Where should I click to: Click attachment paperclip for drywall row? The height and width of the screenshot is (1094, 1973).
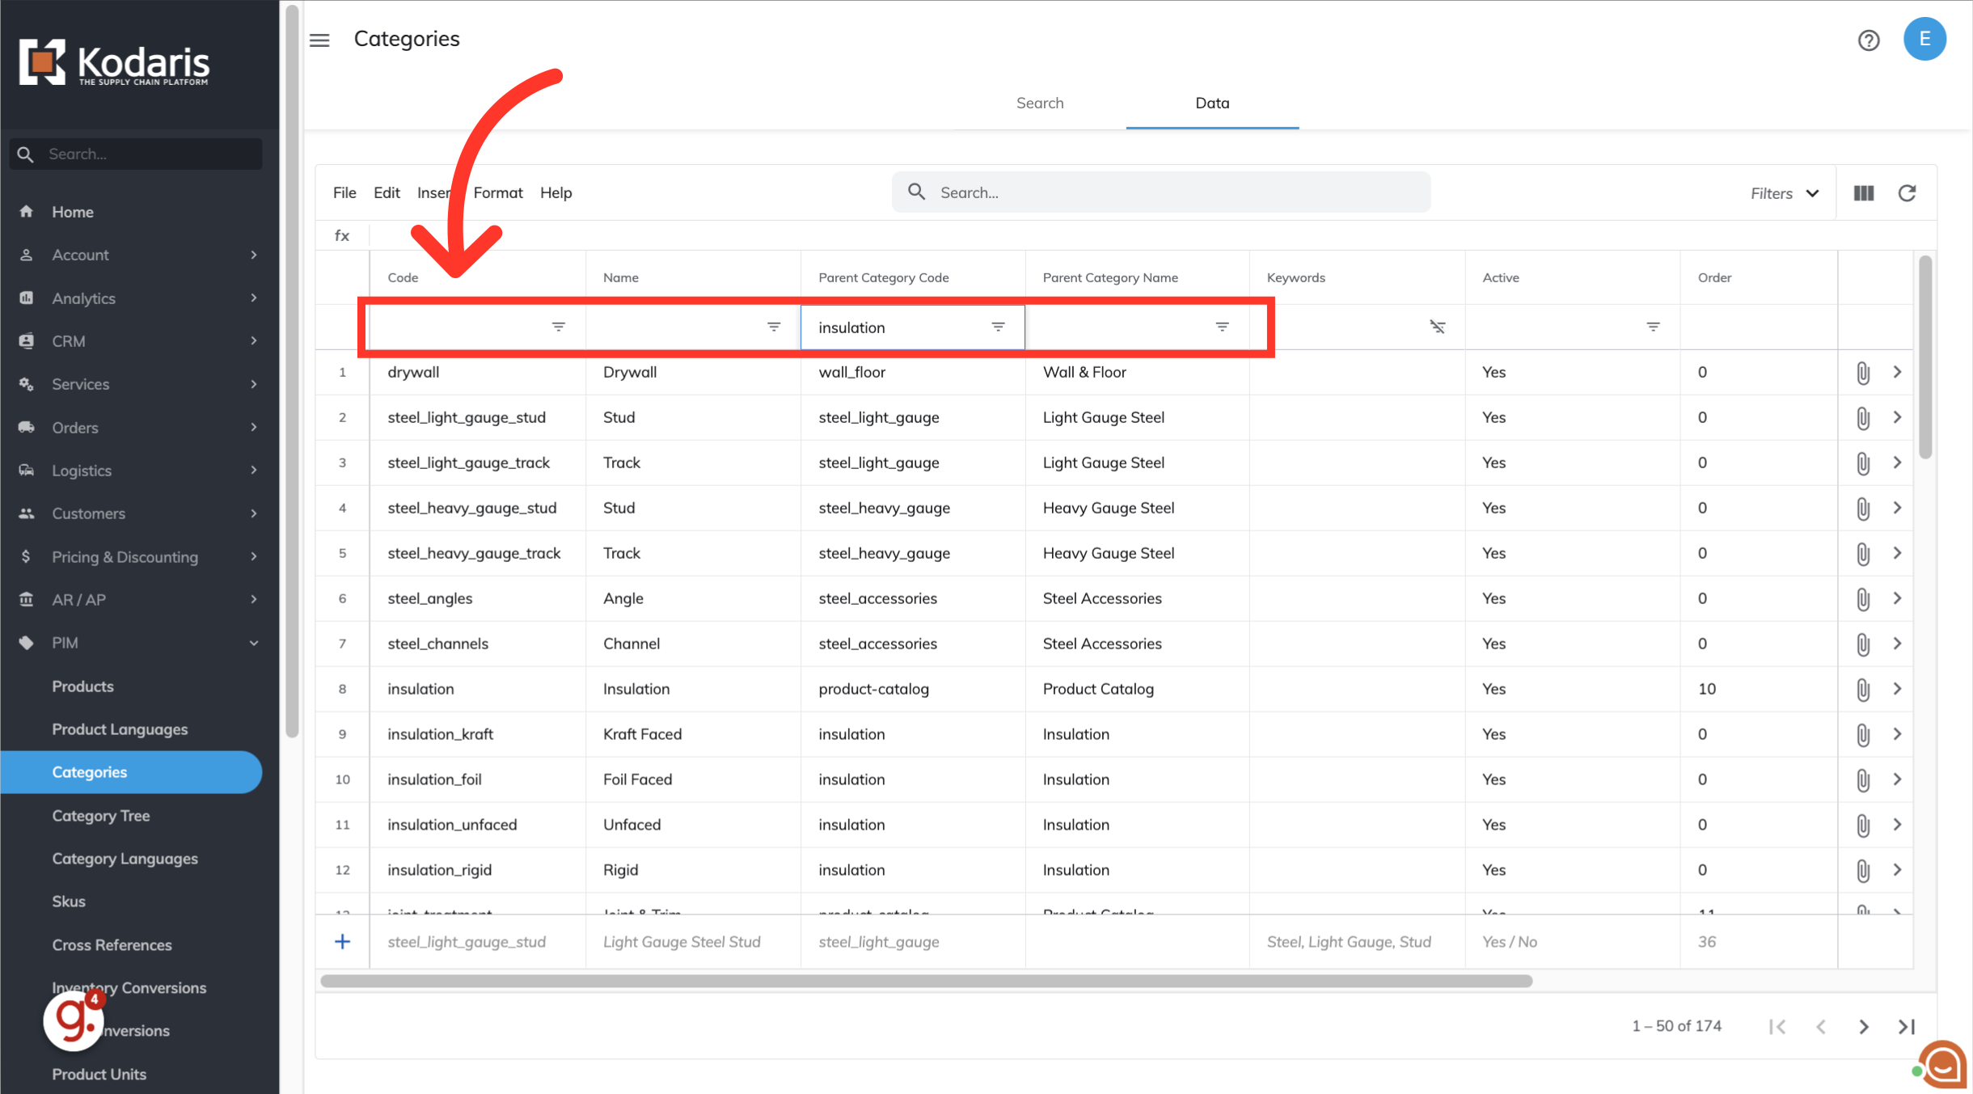point(1863,373)
